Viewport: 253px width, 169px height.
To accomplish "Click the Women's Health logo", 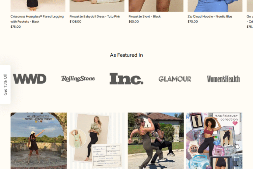I will pos(223,79).
